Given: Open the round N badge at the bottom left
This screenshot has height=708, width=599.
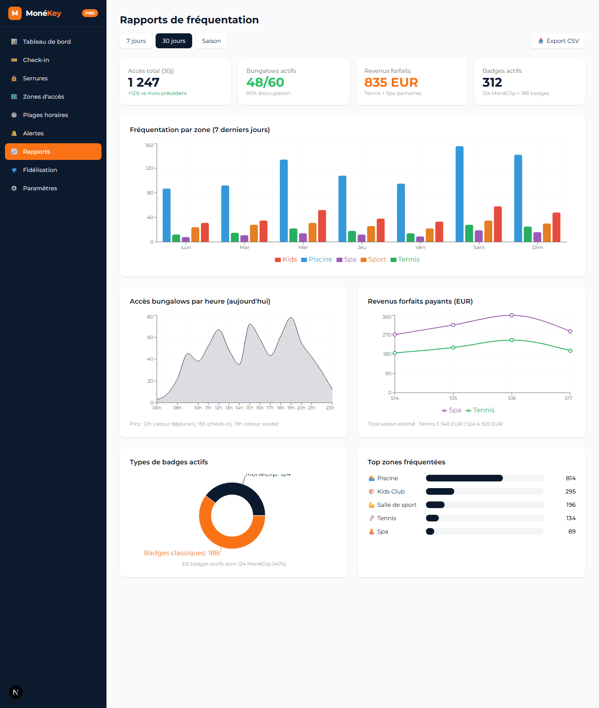Looking at the screenshot, I should [x=16, y=692].
